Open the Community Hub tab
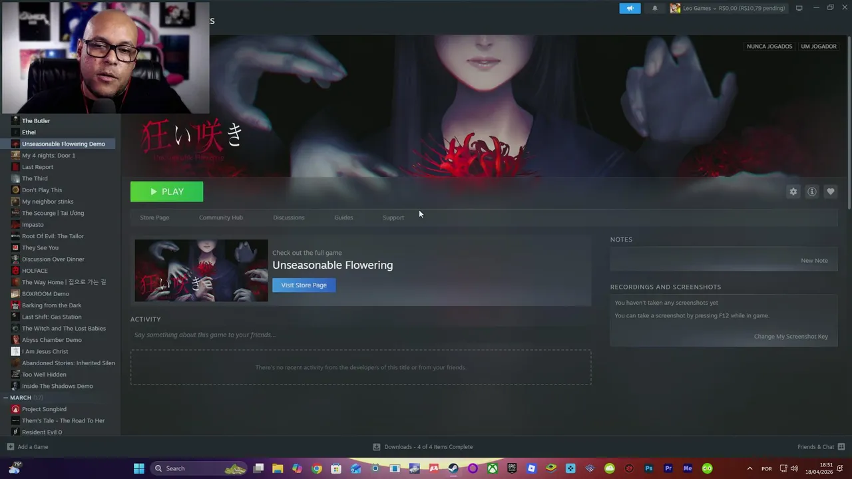This screenshot has width=852, height=479. tap(221, 218)
